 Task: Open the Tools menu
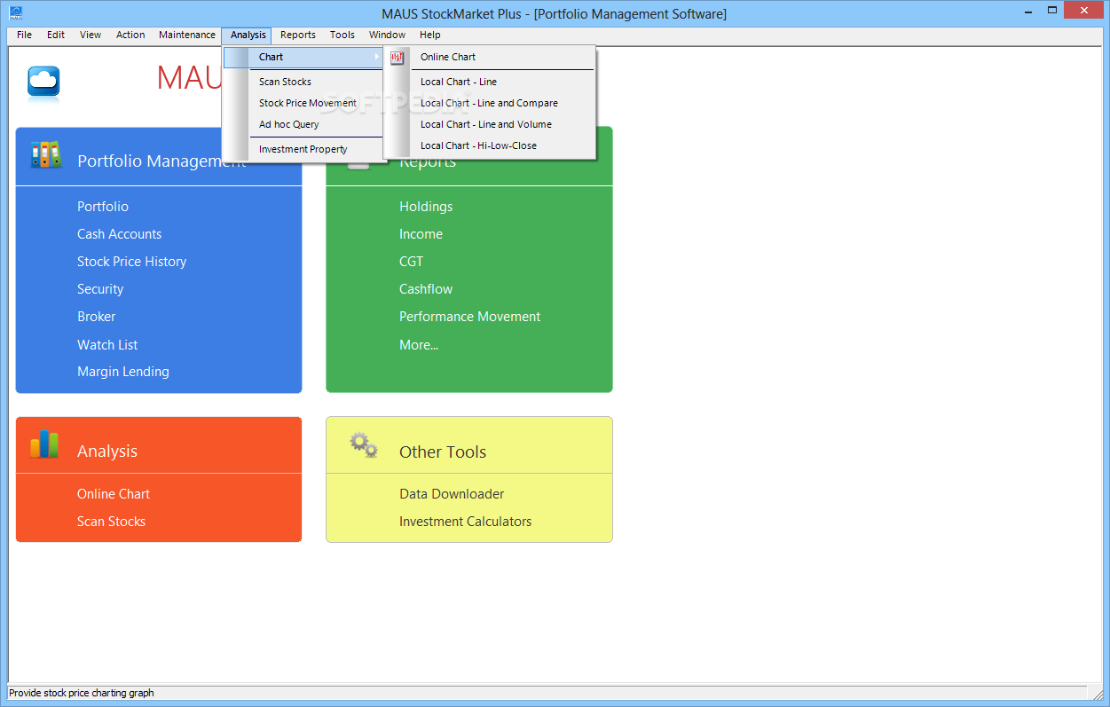click(x=342, y=35)
